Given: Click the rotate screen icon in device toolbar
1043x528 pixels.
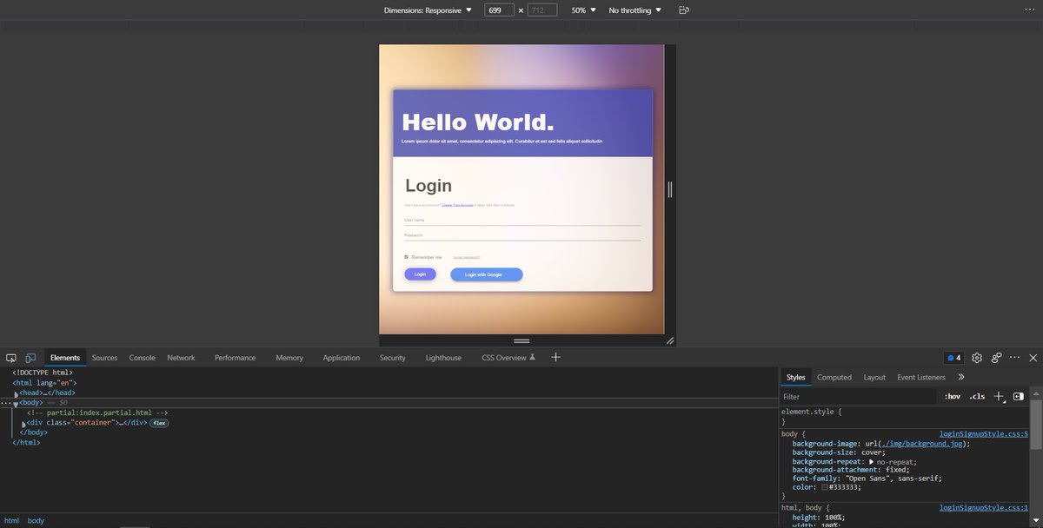Looking at the screenshot, I should coord(684,10).
